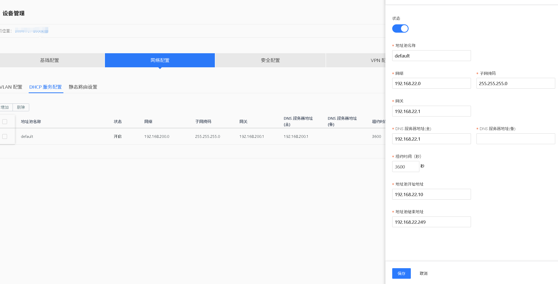Switch to 基础配置 tab
This screenshot has height=284, width=558.
coord(50,60)
